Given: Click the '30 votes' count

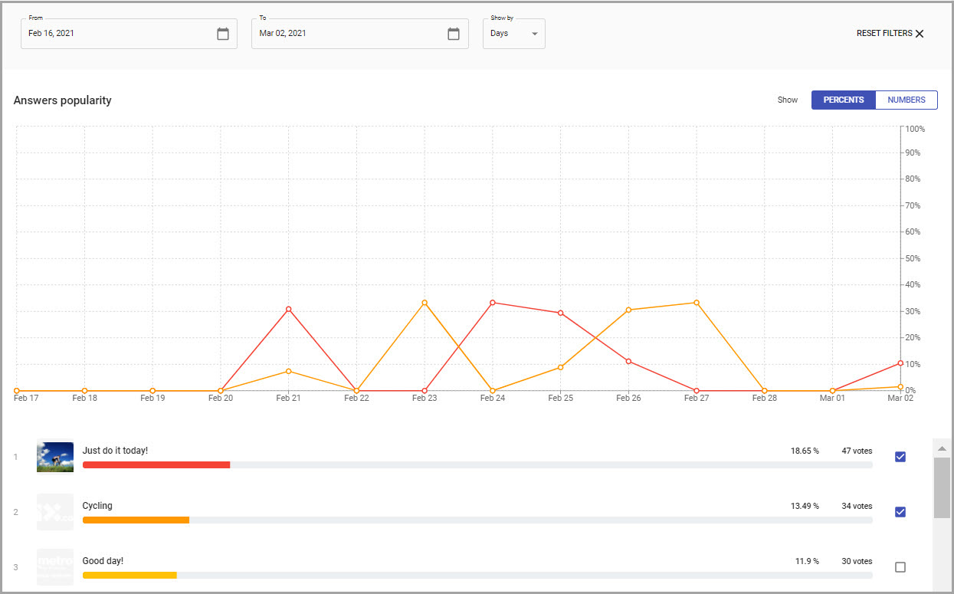Looking at the screenshot, I should [857, 561].
